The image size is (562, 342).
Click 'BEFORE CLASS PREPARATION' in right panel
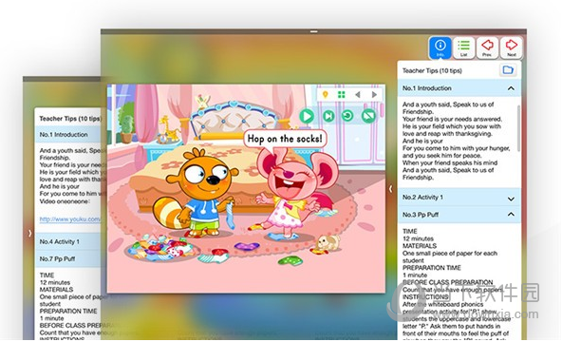point(448,282)
